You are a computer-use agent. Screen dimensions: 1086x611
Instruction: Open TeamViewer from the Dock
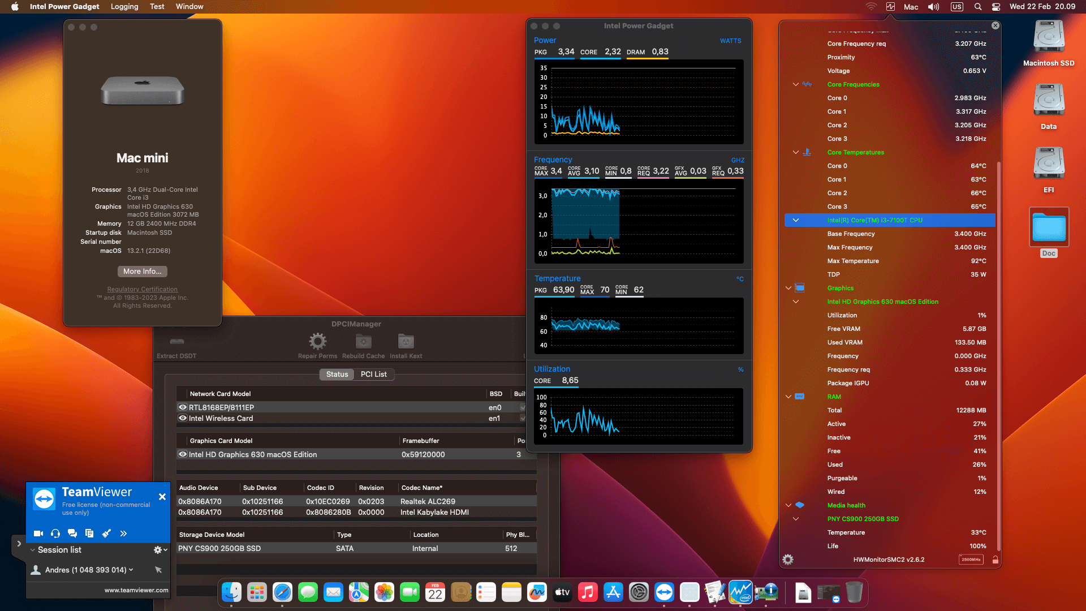(x=664, y=592)
